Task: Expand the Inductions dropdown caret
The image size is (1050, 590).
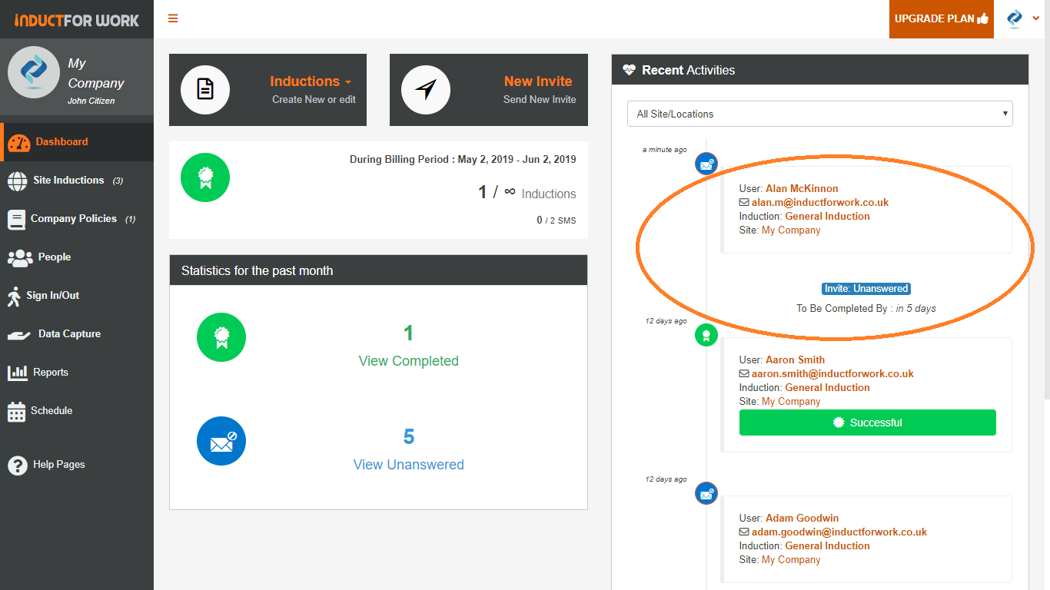Action: tap(348, 82)
